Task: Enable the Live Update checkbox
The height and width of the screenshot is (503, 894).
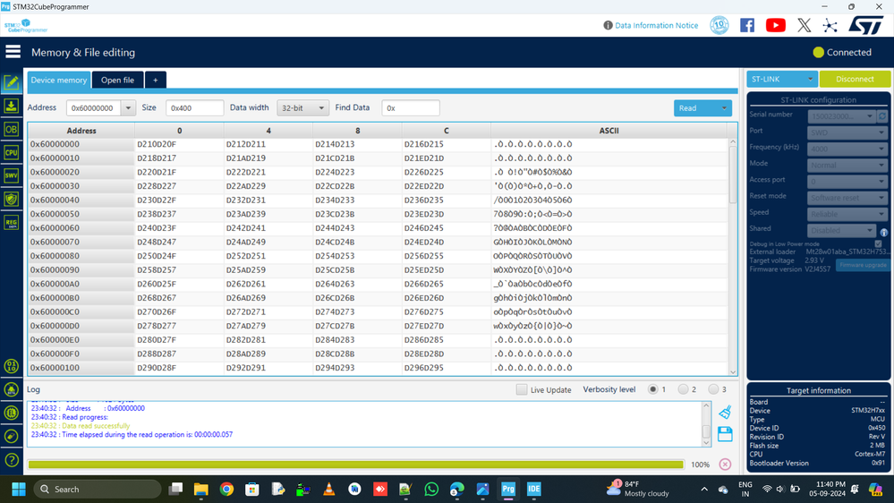Action: coord(521,389)
